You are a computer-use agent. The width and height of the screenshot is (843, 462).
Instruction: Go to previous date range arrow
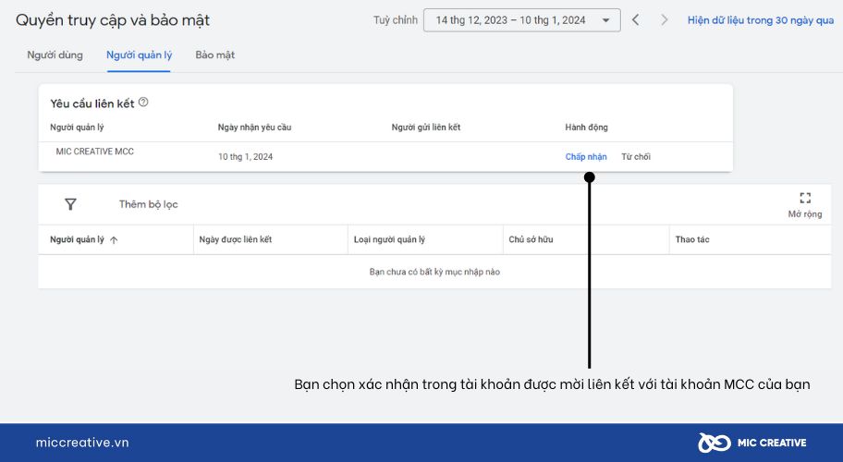click(x=635, y=20)
